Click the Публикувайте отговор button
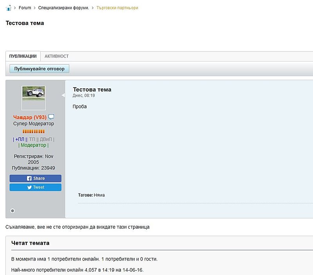 click(40, 68)
